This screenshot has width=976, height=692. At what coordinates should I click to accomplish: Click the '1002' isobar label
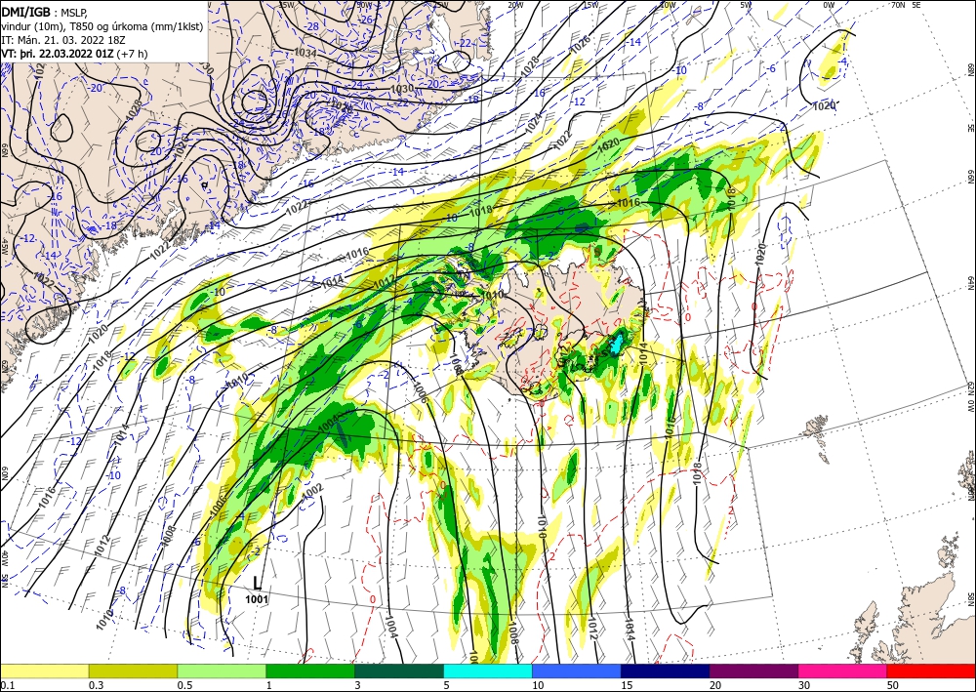312,491
